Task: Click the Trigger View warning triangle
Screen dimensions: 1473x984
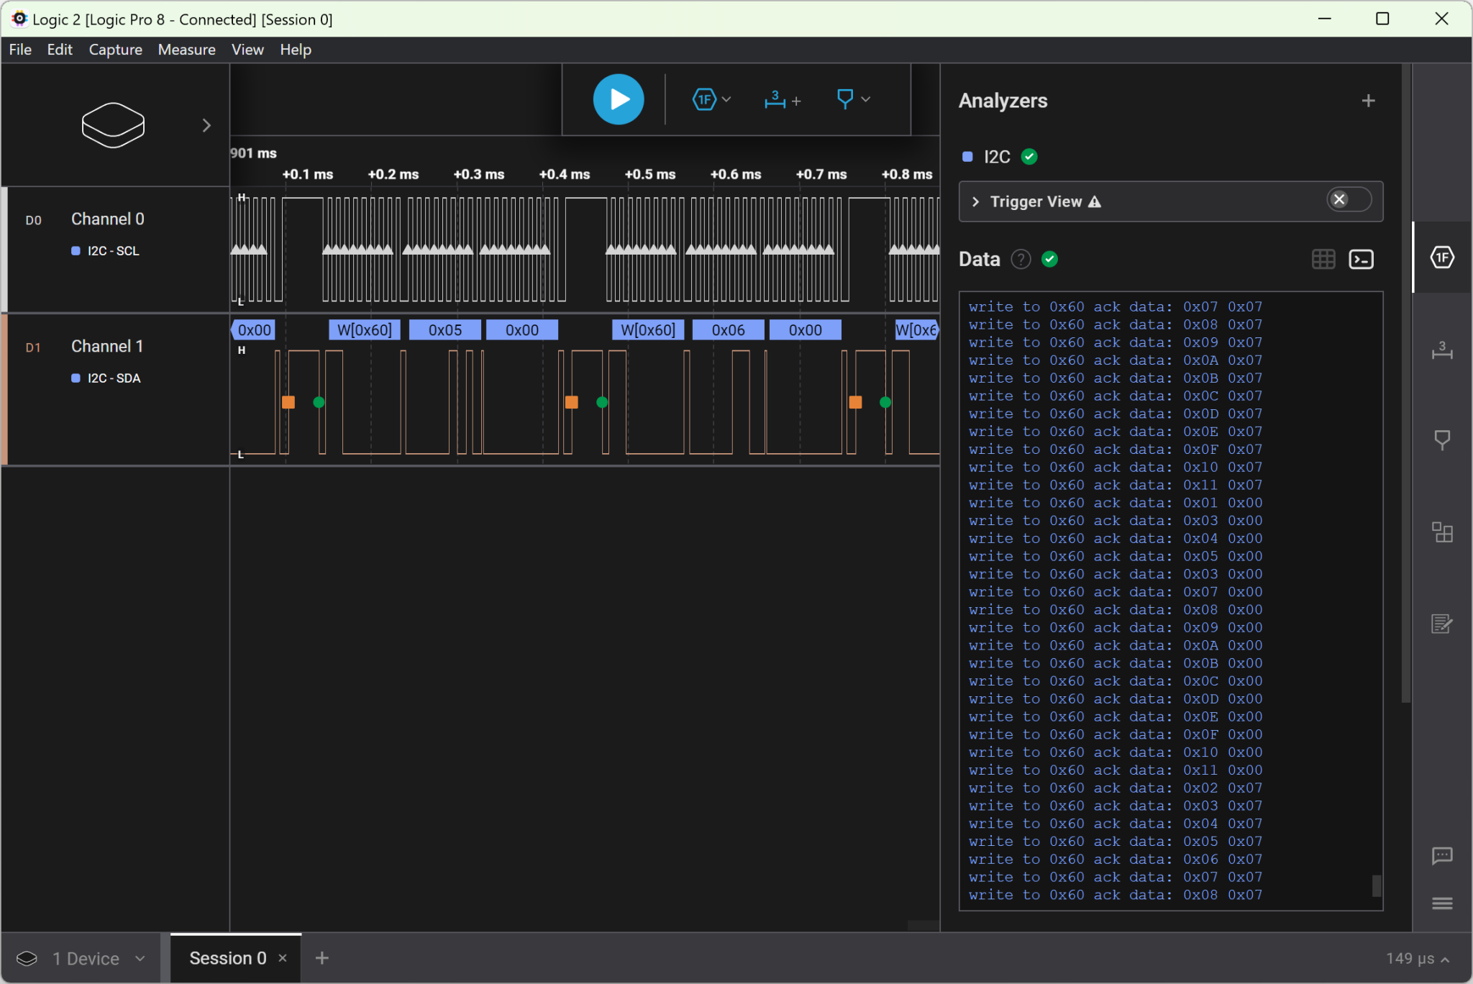Action: pyautogui.click(x=1095, y=201)
